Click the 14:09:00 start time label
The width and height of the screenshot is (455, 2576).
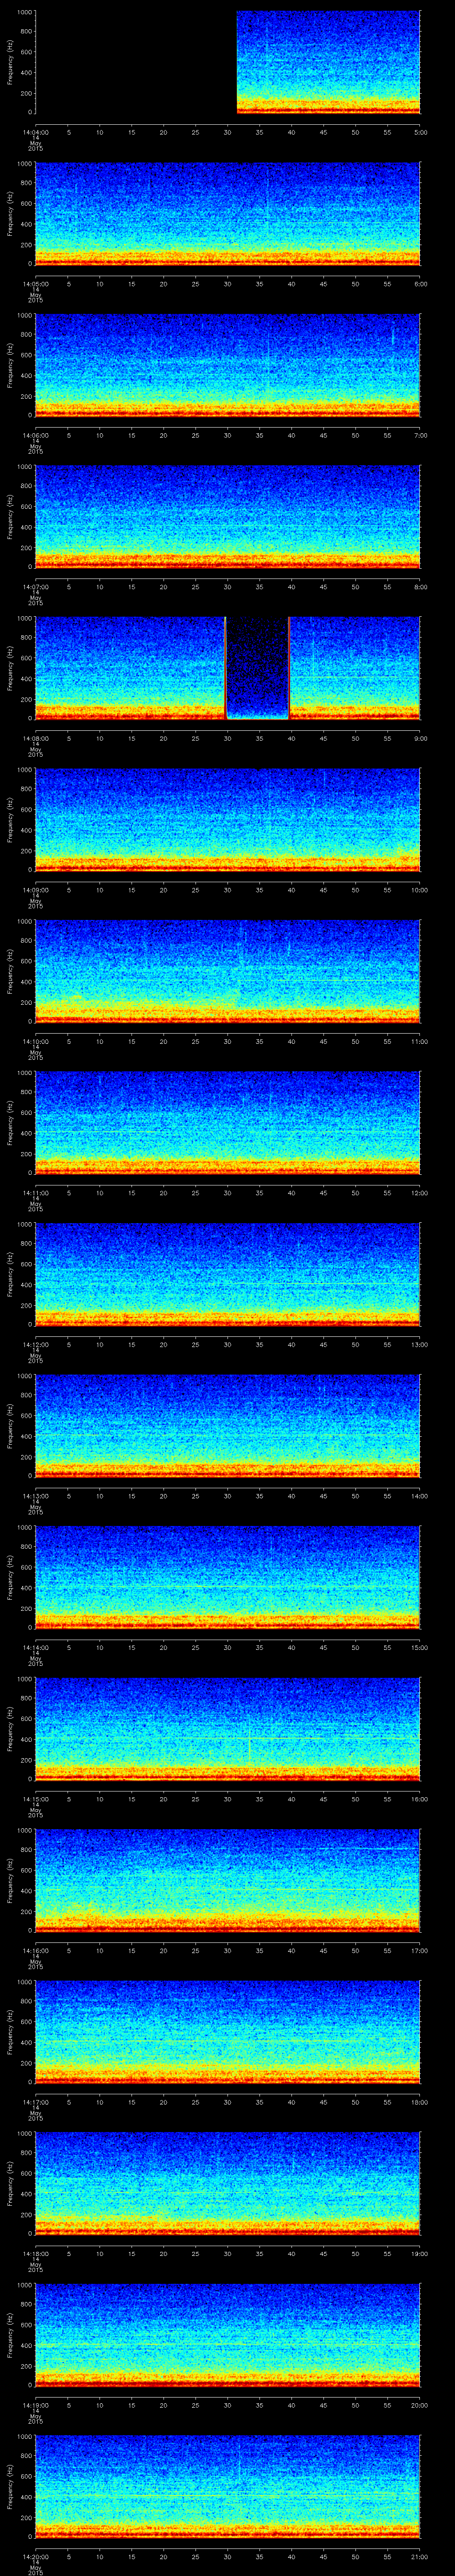tap(35, 890)
